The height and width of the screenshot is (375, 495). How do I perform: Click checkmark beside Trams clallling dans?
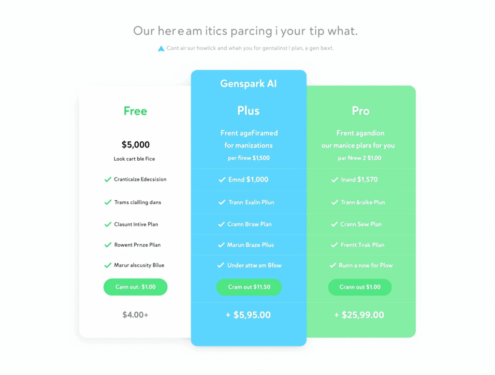tap(108, 202)
